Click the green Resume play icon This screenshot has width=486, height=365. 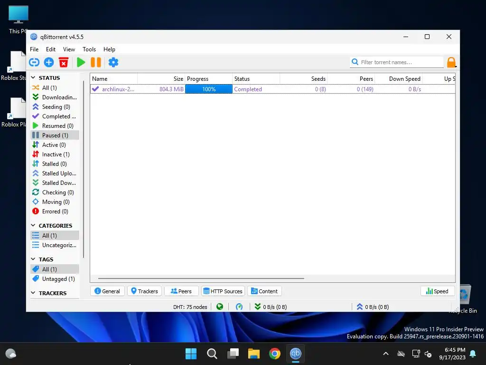tap(81, 62)
